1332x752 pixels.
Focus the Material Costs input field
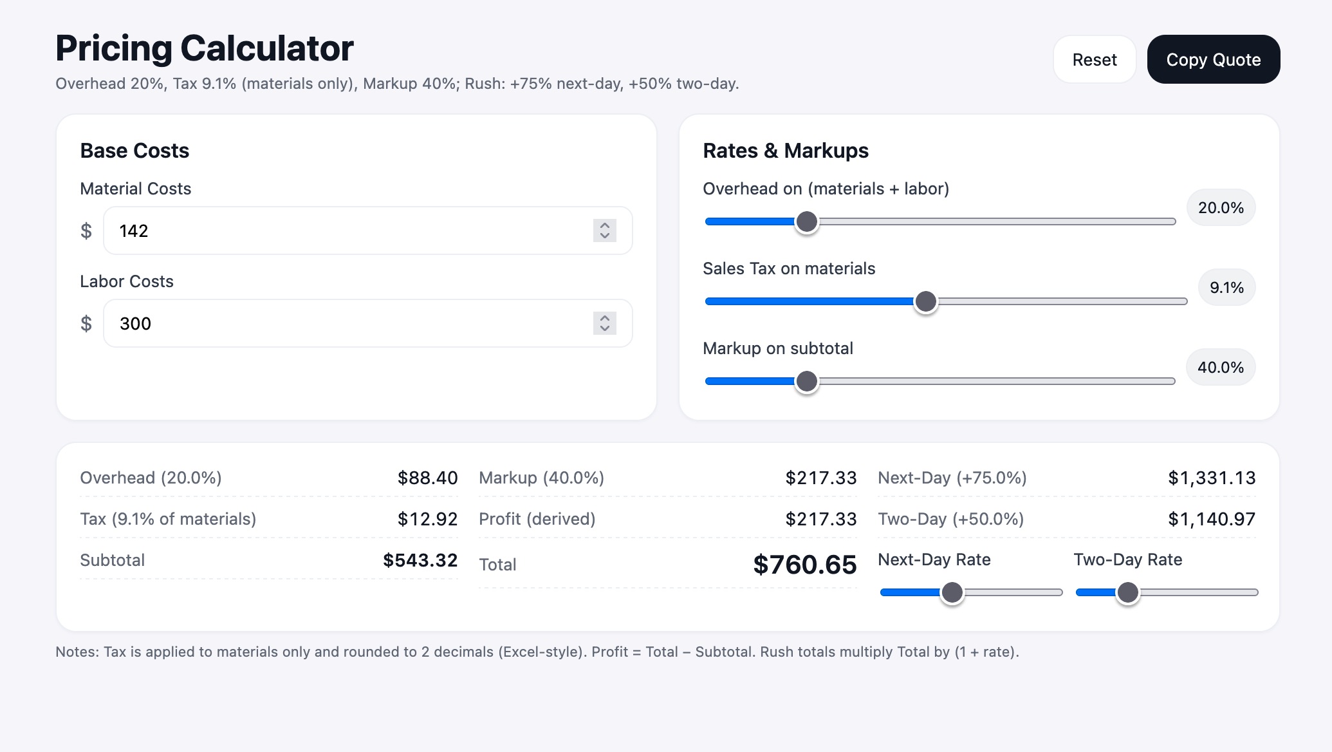[347, 230]
